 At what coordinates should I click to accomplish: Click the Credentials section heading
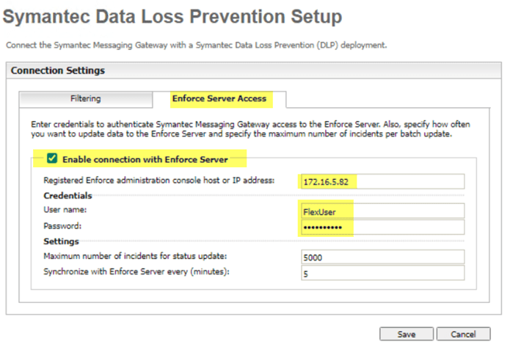point(67,197)
